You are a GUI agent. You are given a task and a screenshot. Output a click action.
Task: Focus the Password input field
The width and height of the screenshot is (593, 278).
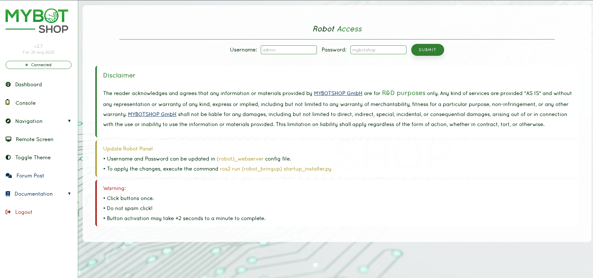[x=378, y=50]
